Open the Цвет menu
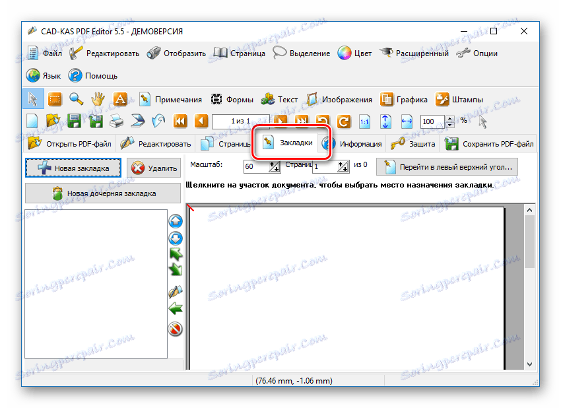This screenshot has width=561, height=408. 354,53
